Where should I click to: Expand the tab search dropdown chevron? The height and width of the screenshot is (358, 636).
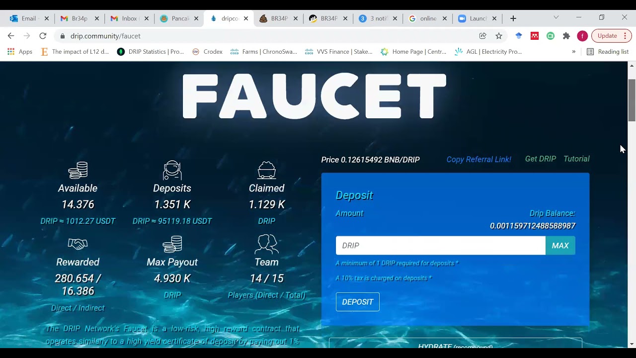pos(556,17)
